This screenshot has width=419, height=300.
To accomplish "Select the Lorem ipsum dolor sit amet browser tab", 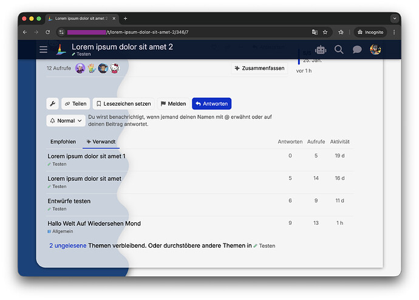I will [81, 18].
